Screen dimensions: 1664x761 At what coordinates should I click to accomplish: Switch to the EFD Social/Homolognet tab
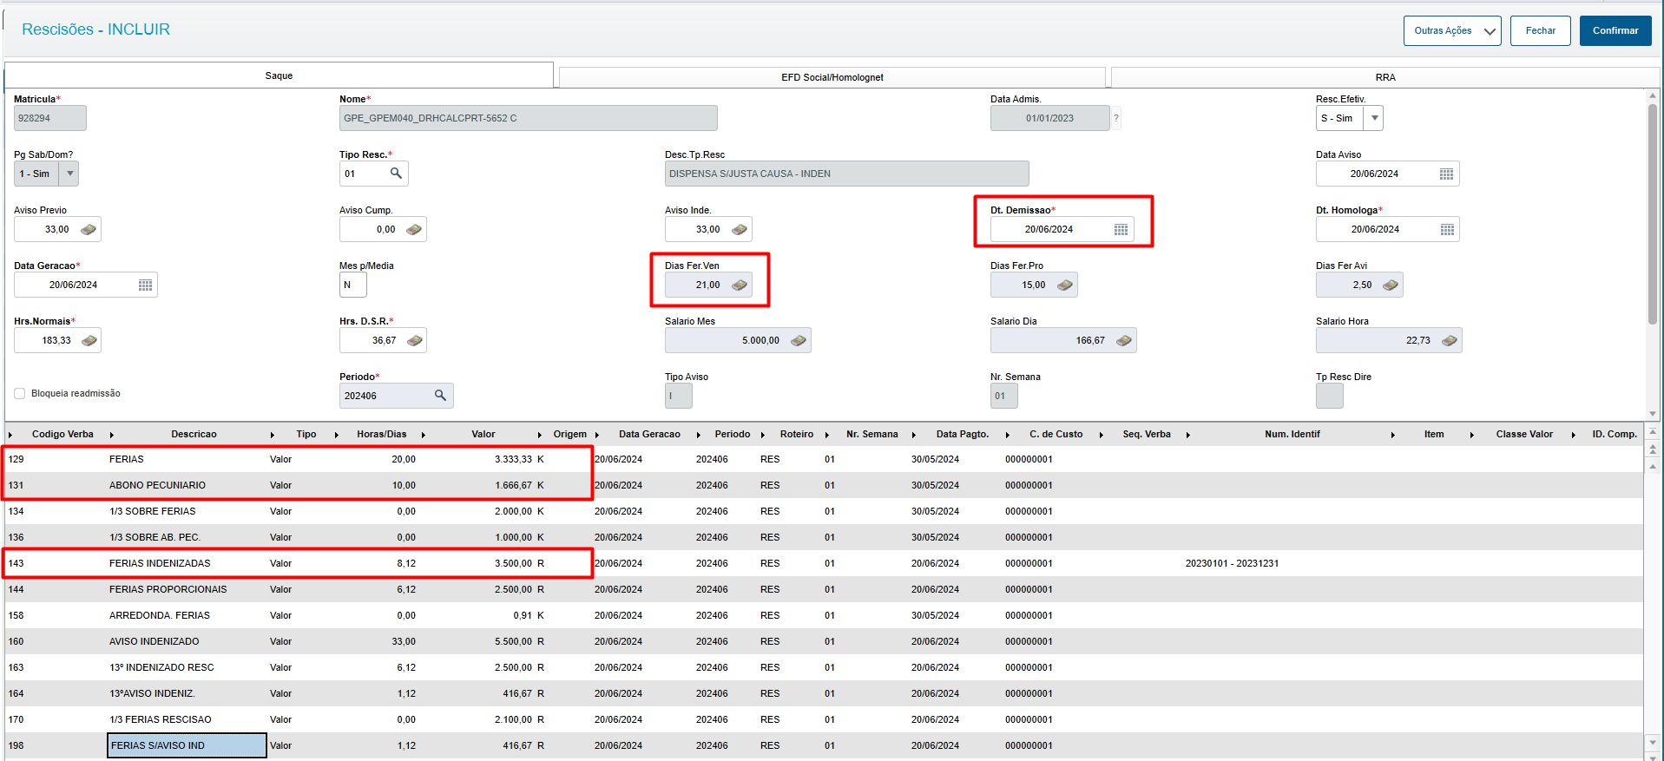[832, 77]
